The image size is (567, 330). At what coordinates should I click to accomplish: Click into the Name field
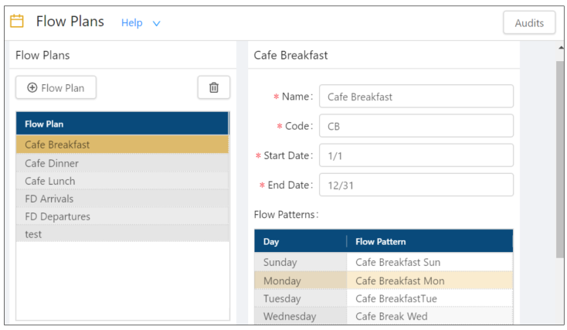[416, 97]
